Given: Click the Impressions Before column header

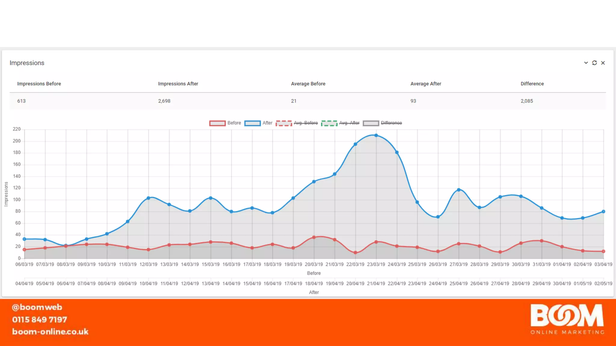Looking at the screenshot, I should 39,84.
